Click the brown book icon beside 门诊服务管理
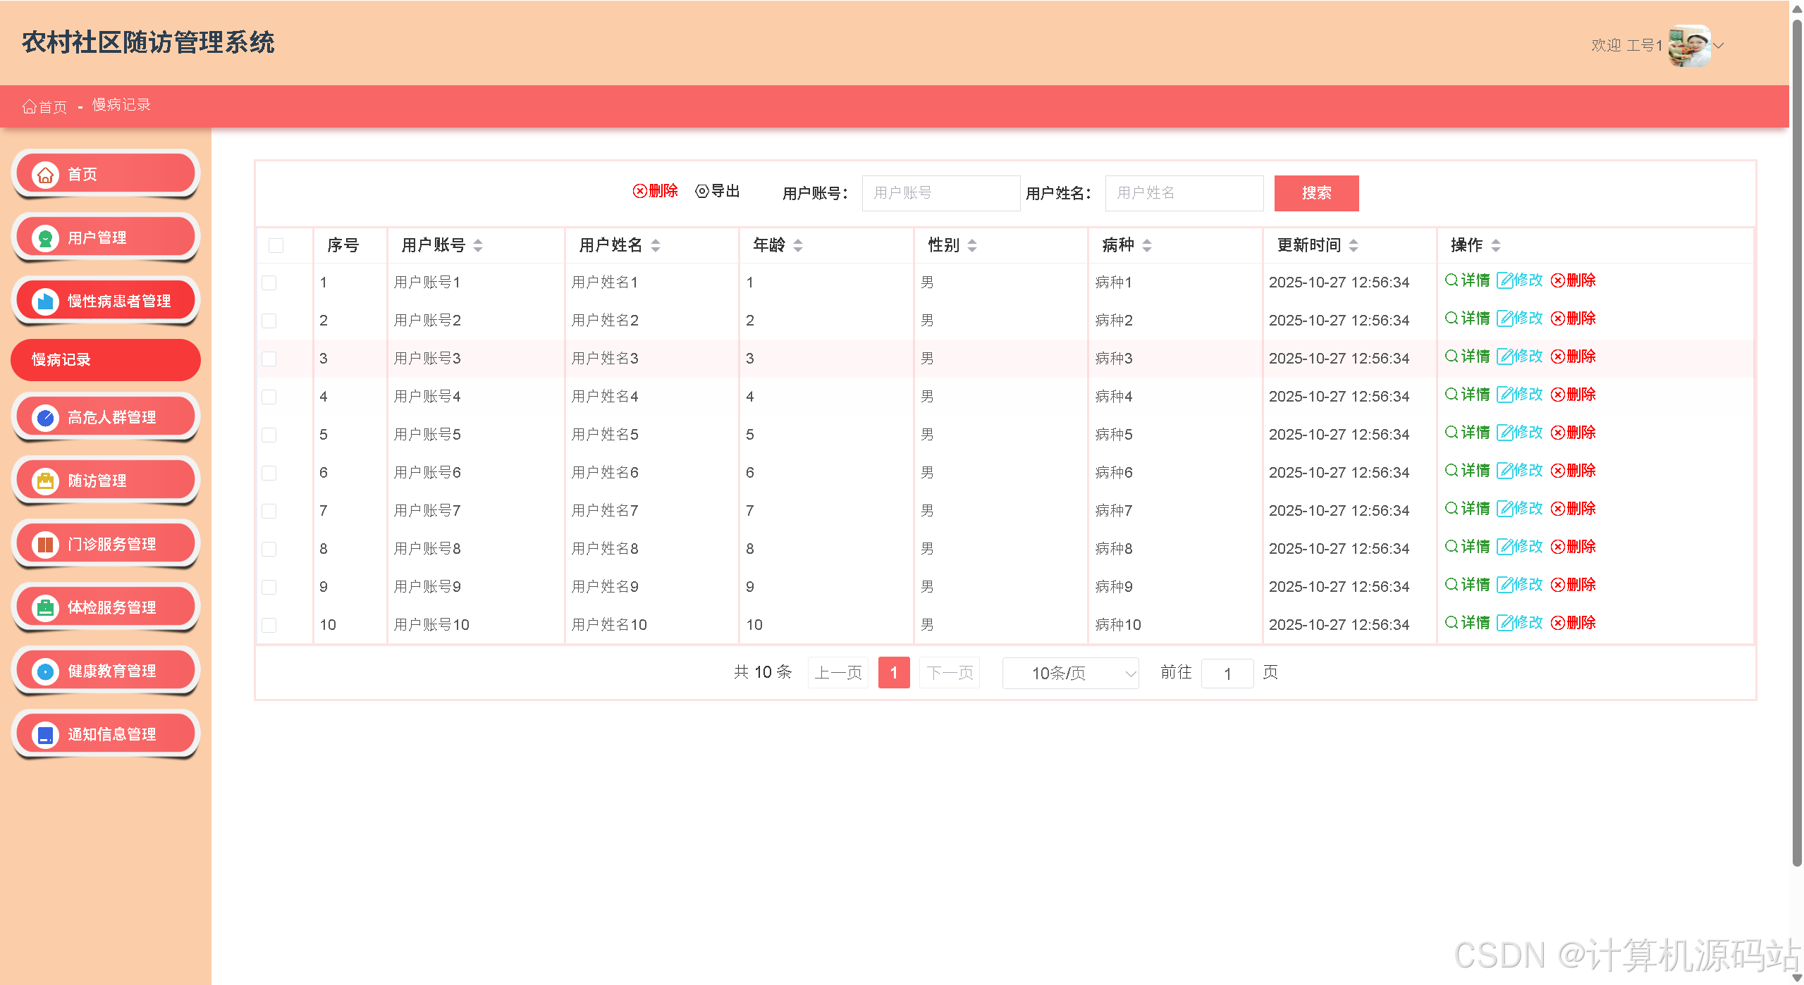The image size is (1804, 985). tap(46, 545)
